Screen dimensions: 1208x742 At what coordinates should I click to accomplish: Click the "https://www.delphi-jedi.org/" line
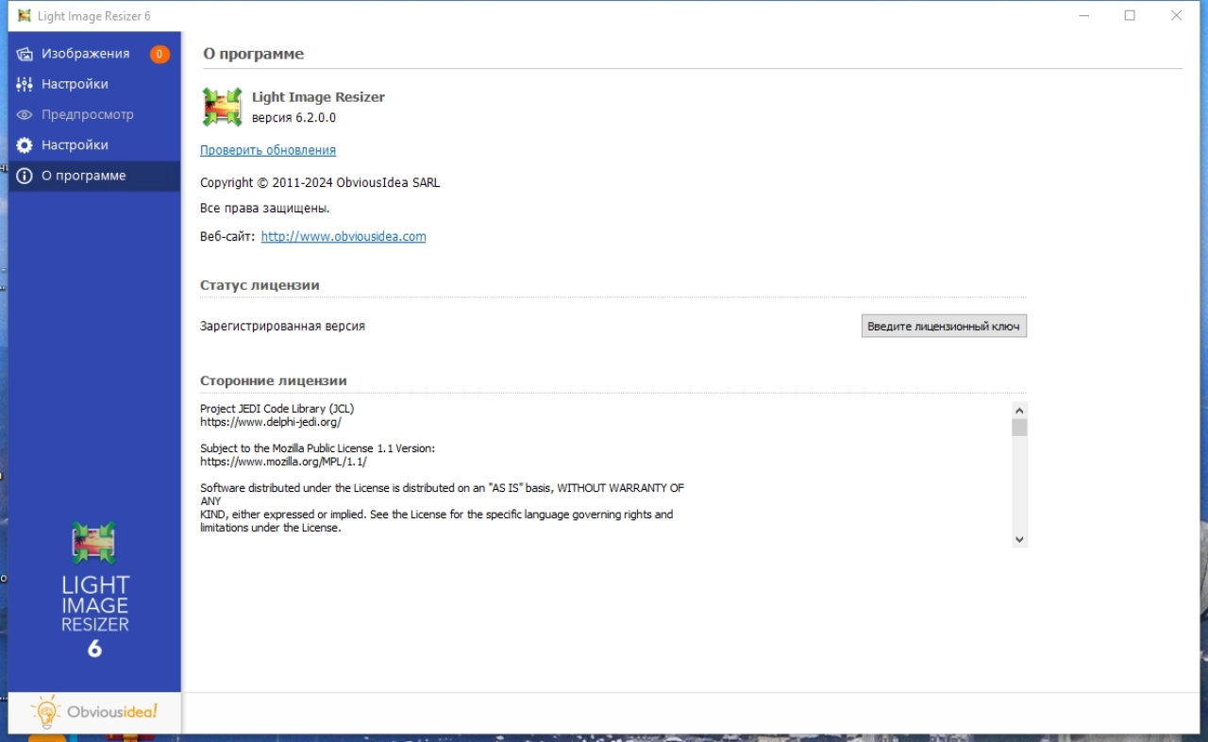[271, 422]
